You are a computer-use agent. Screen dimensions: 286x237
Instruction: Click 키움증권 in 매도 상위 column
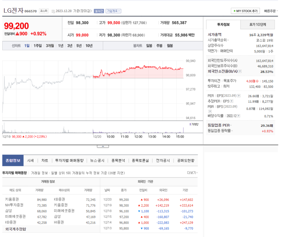(12, 199)
